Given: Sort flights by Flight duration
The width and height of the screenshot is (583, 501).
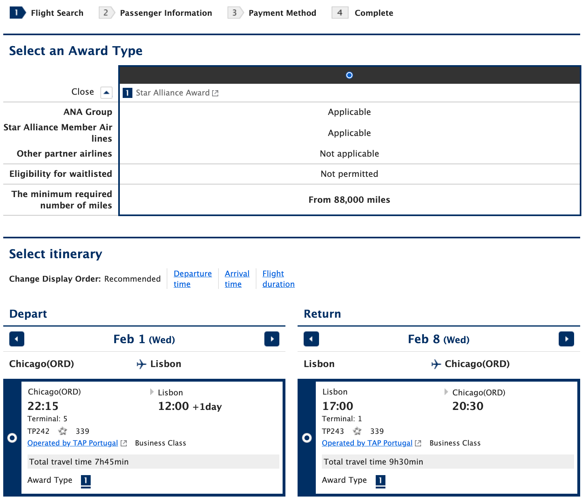Looking at the screenshot, I should (x=278, y=278).
